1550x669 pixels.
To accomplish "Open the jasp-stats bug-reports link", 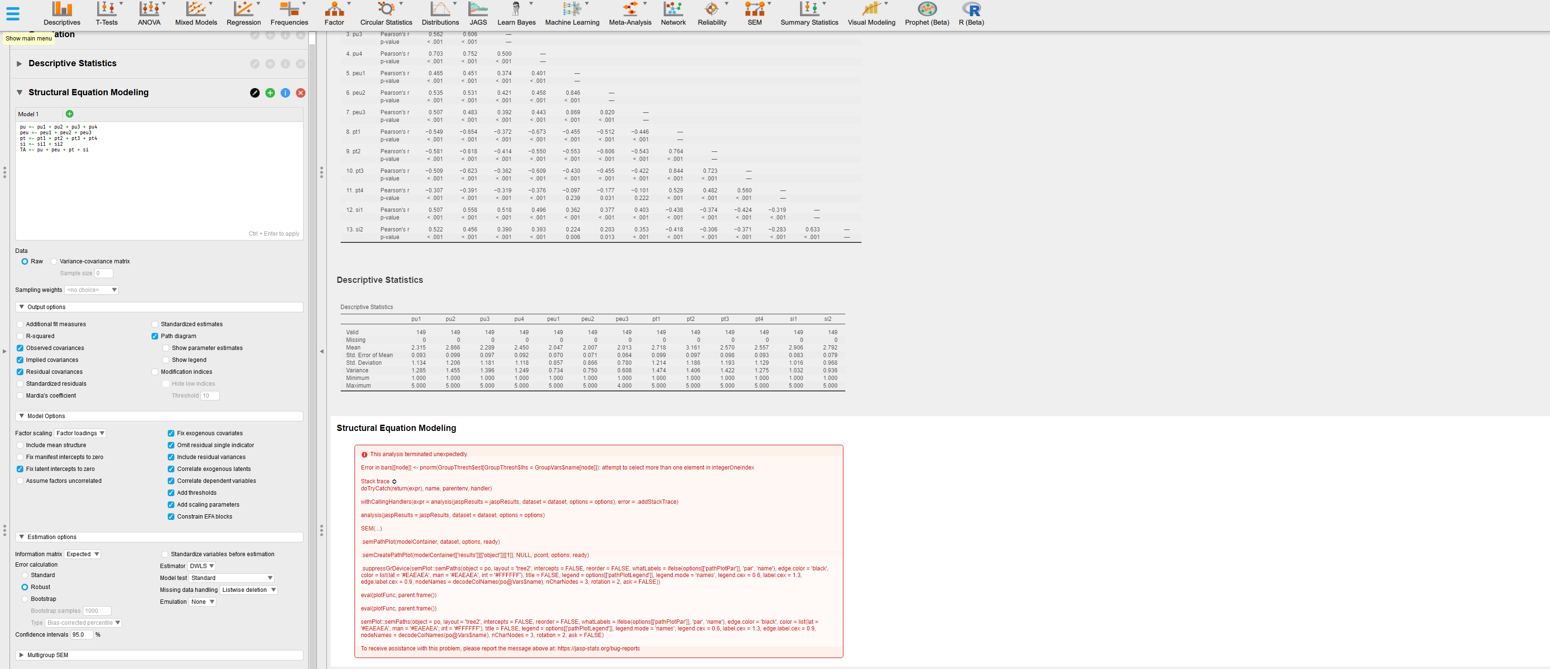I will point(598,649).
